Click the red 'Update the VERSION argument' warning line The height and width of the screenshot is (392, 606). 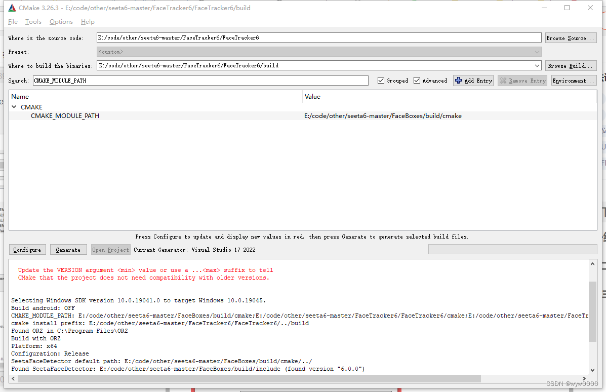pyautogui.click(x=145, y=270)
